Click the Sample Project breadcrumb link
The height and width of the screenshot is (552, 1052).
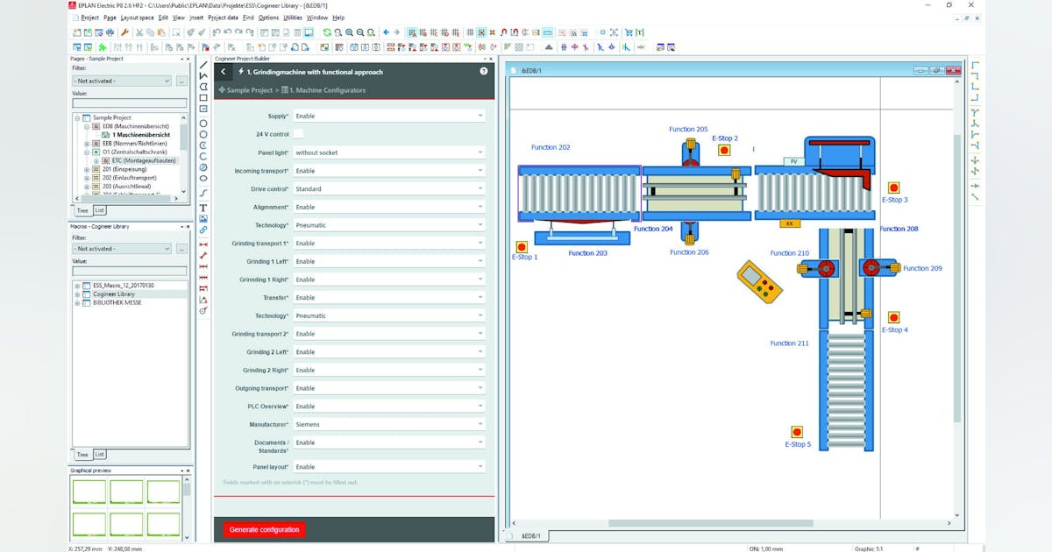[251, 89]
